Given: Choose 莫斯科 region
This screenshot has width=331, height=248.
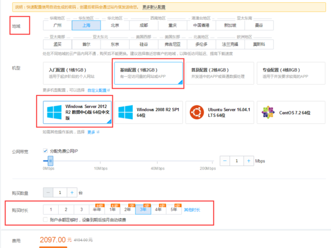Looking at the screenshot, I should click(x=259, y=44).
